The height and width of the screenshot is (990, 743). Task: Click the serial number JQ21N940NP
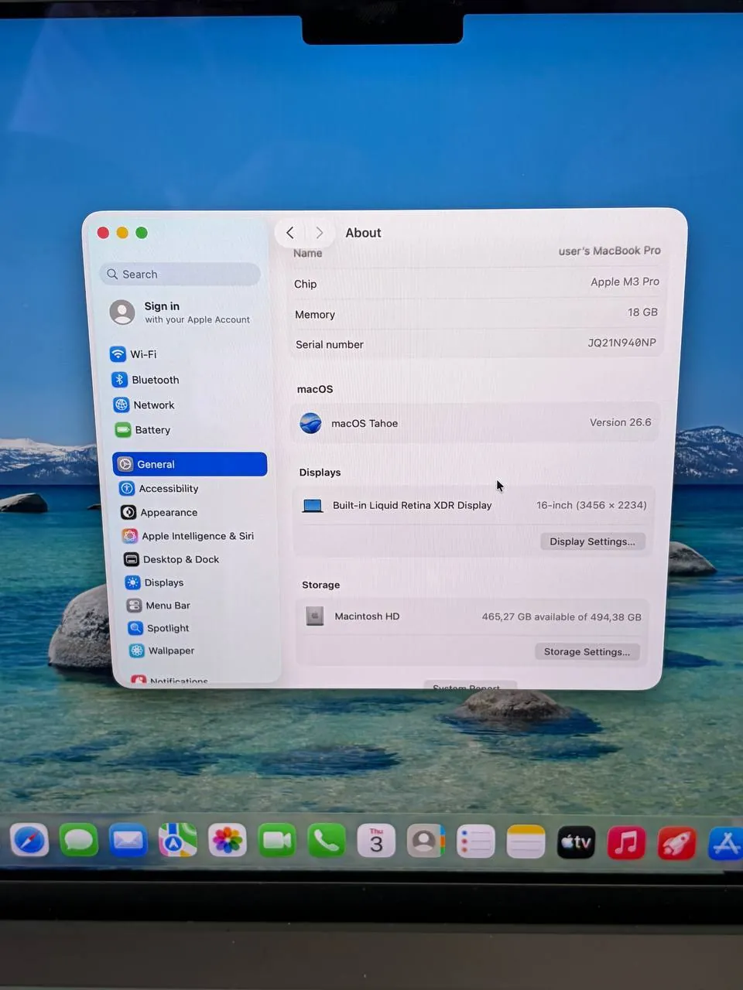(x=621, y=343)
